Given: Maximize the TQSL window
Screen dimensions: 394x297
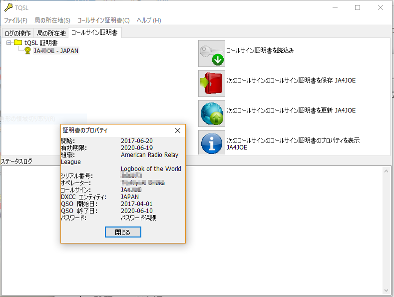Looking at the screenshot, I should coord(358,7).
